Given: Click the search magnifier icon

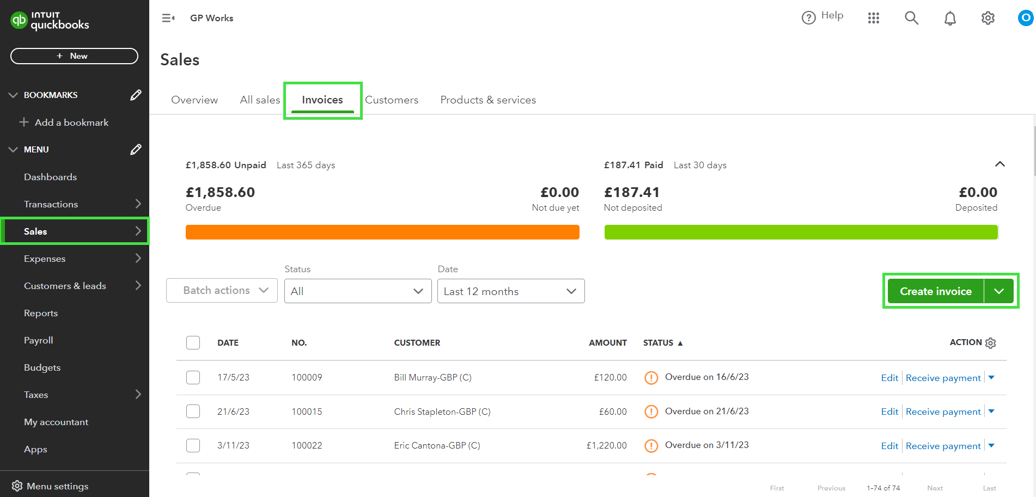Looking at the screenshot, I should click(911, 19).
